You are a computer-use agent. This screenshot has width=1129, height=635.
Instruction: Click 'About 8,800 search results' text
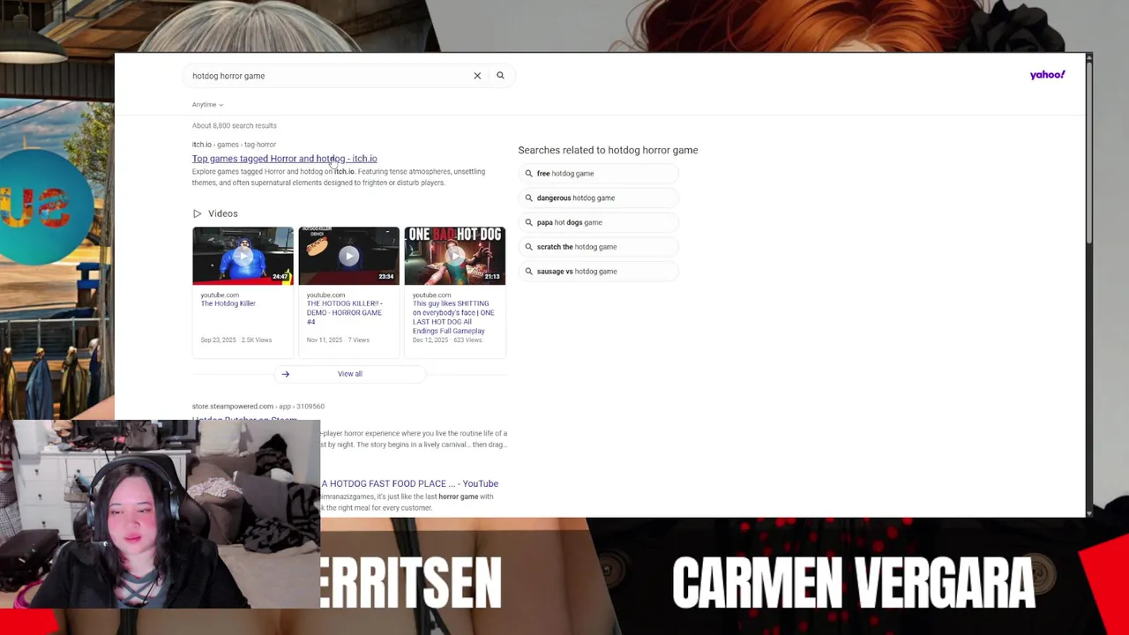coord(234,126)
